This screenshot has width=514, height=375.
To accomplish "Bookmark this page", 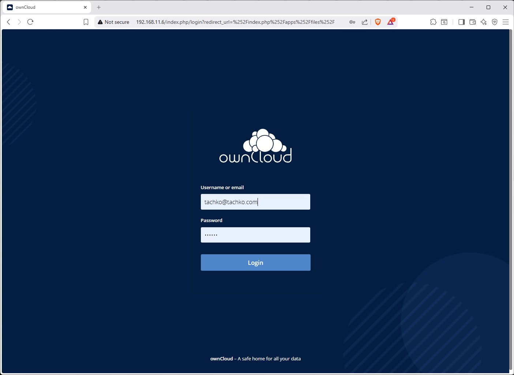I will click(x=86, y=22).
